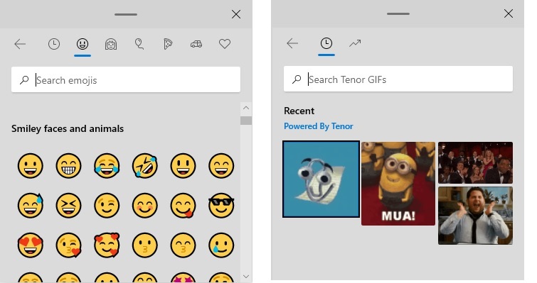
Task: Insert the squinting laughing face emoji
Action: pos(68,206)
